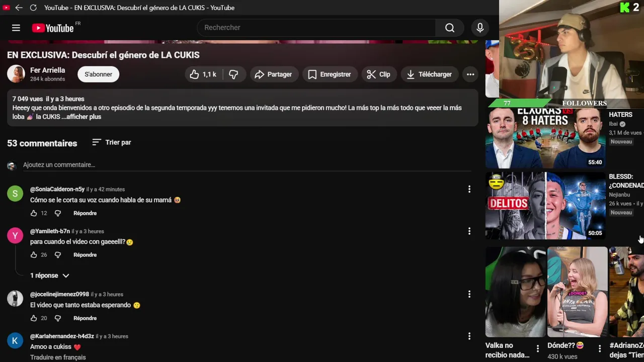Click the 7 049 vues il y a 3 heures text

(48, 99)
